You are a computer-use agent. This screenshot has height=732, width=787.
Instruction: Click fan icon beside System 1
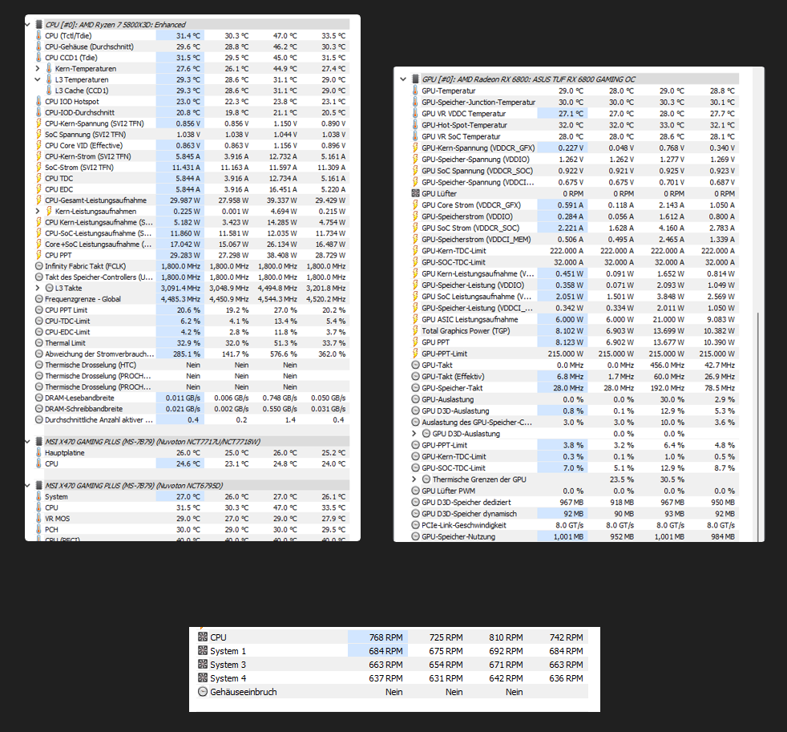[202, 651]
